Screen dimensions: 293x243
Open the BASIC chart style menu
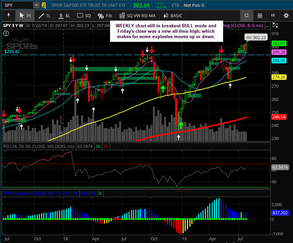[173, 16]
